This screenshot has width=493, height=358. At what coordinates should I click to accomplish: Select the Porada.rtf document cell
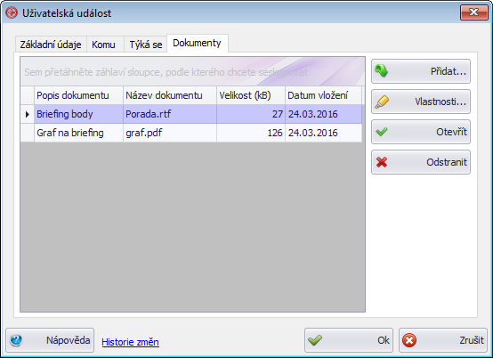[x=170, y=114]
